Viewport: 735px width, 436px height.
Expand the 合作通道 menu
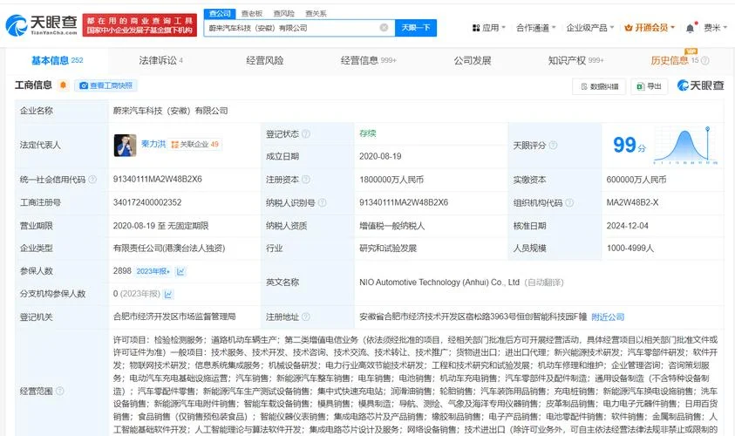[x=536, y=28]
